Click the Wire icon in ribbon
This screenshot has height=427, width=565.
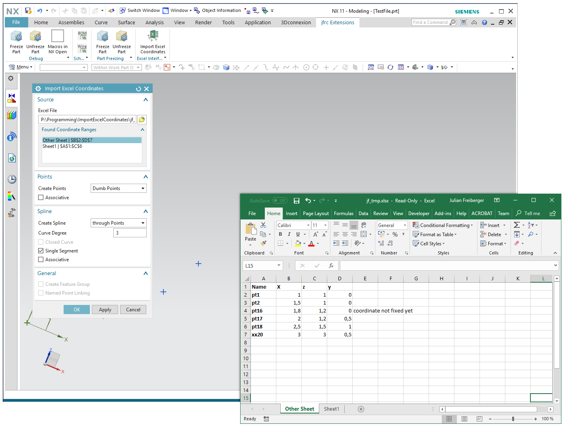click(82, 49)
